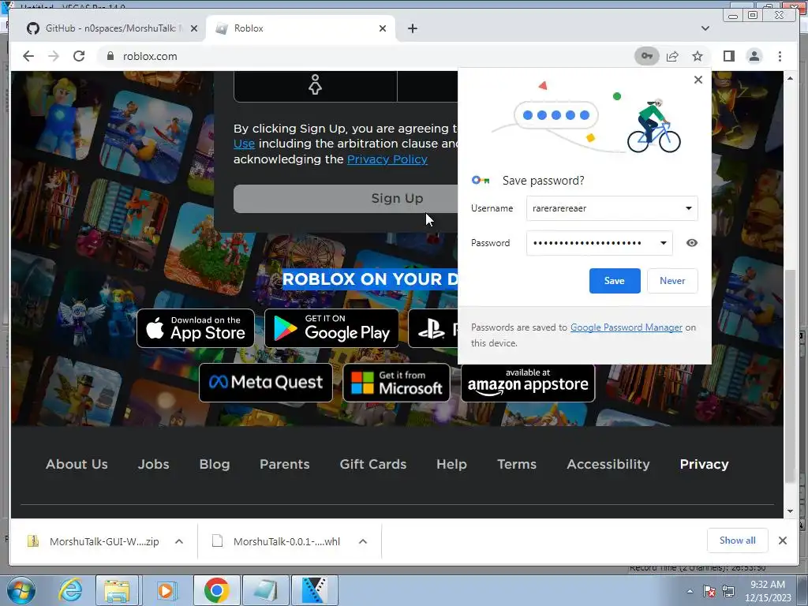Expand the Password dropdown arrow
Screen dimensions: 808x606
(x=663, y=243)
